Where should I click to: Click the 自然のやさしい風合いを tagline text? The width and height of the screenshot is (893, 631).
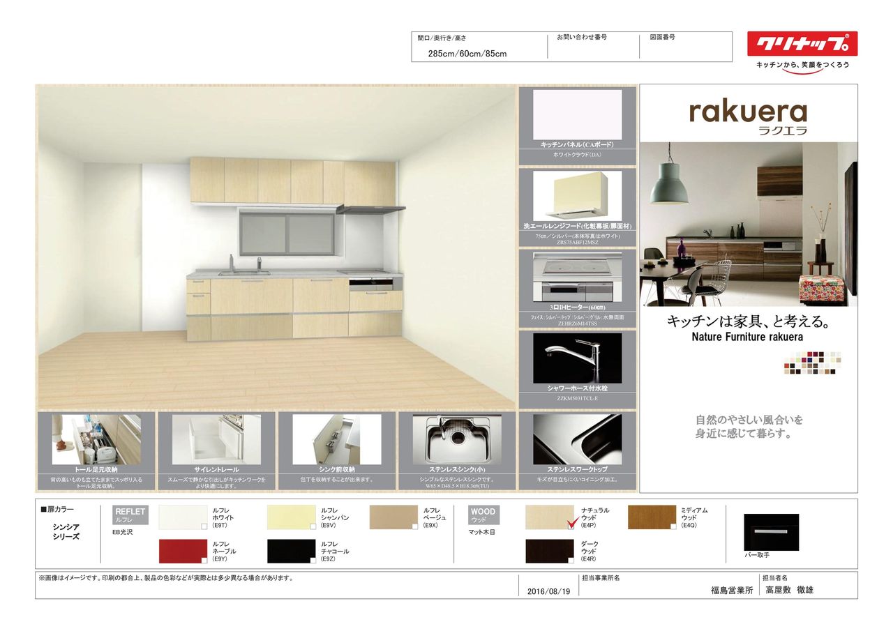click(x=749, y=420)
